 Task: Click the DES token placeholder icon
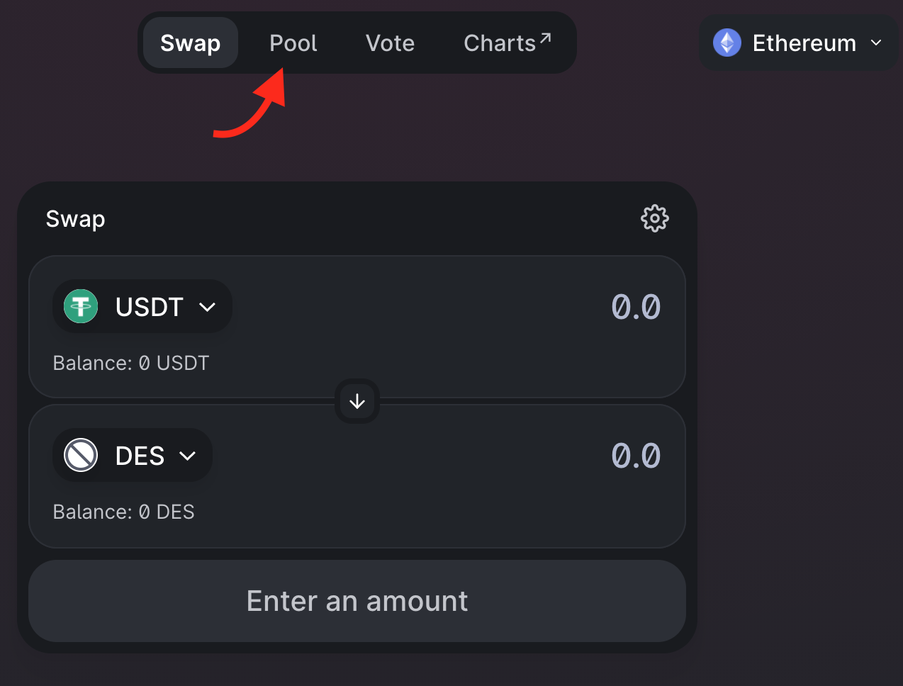click(81, 455)
